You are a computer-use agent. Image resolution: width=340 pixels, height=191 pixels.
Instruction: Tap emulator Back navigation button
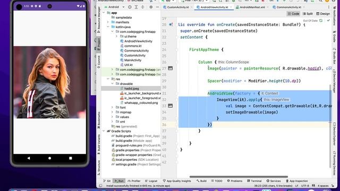tap(29, 158)
